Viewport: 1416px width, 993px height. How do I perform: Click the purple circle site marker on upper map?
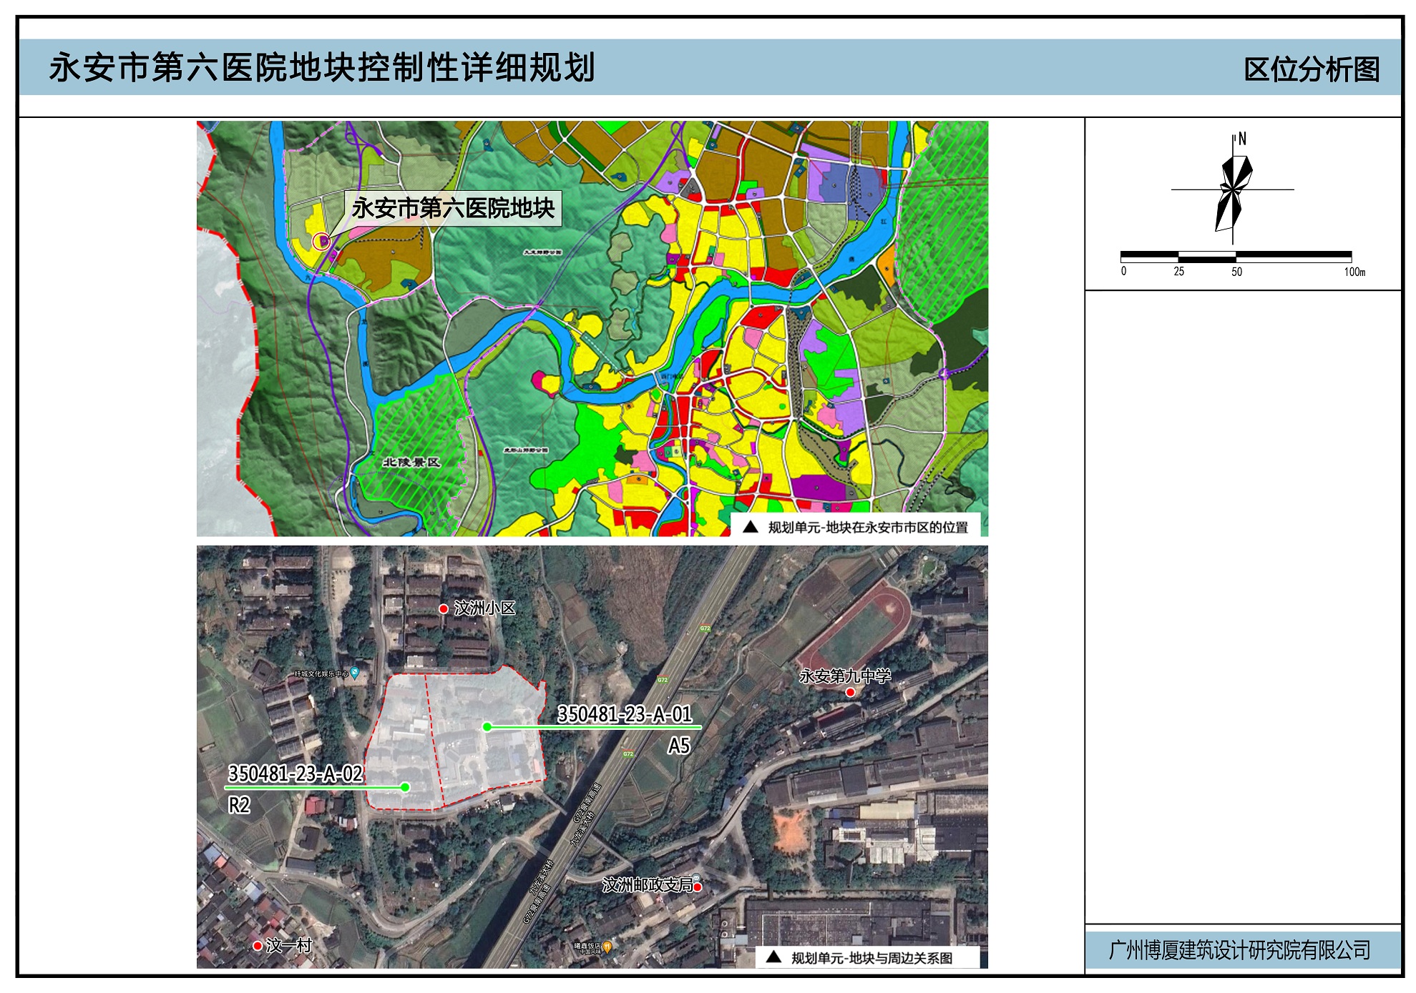(x=321, y=241)
